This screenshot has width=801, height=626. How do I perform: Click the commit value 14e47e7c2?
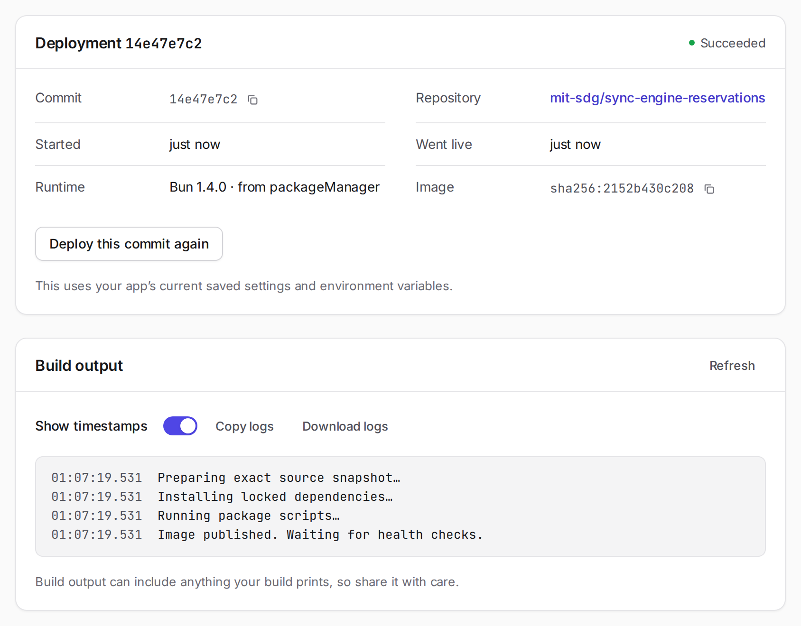[x=203, y=99]
